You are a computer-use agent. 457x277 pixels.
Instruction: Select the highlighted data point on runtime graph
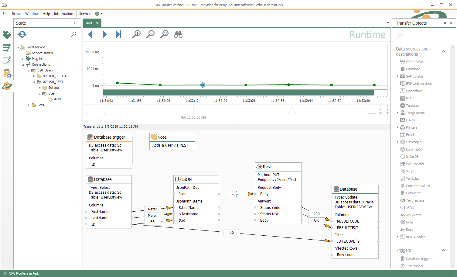(203, 85)
